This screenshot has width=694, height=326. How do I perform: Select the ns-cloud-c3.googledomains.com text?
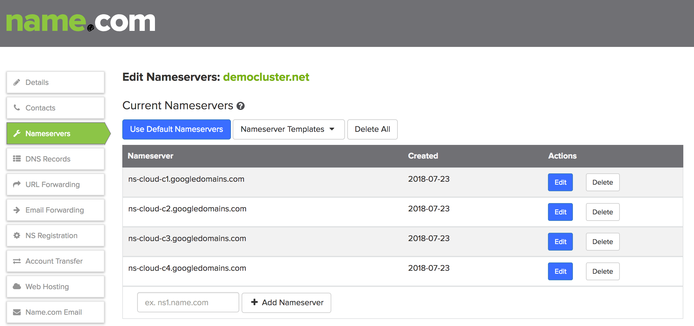pyautogui.click(x=187, y=238)
